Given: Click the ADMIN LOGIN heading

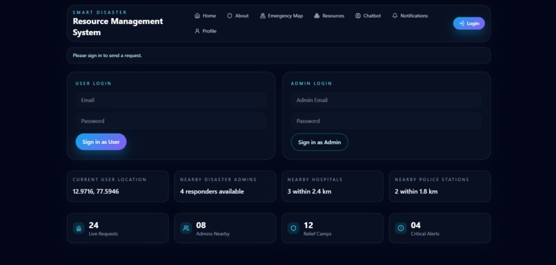Looking at the screenshot, I should pos(311,83).
